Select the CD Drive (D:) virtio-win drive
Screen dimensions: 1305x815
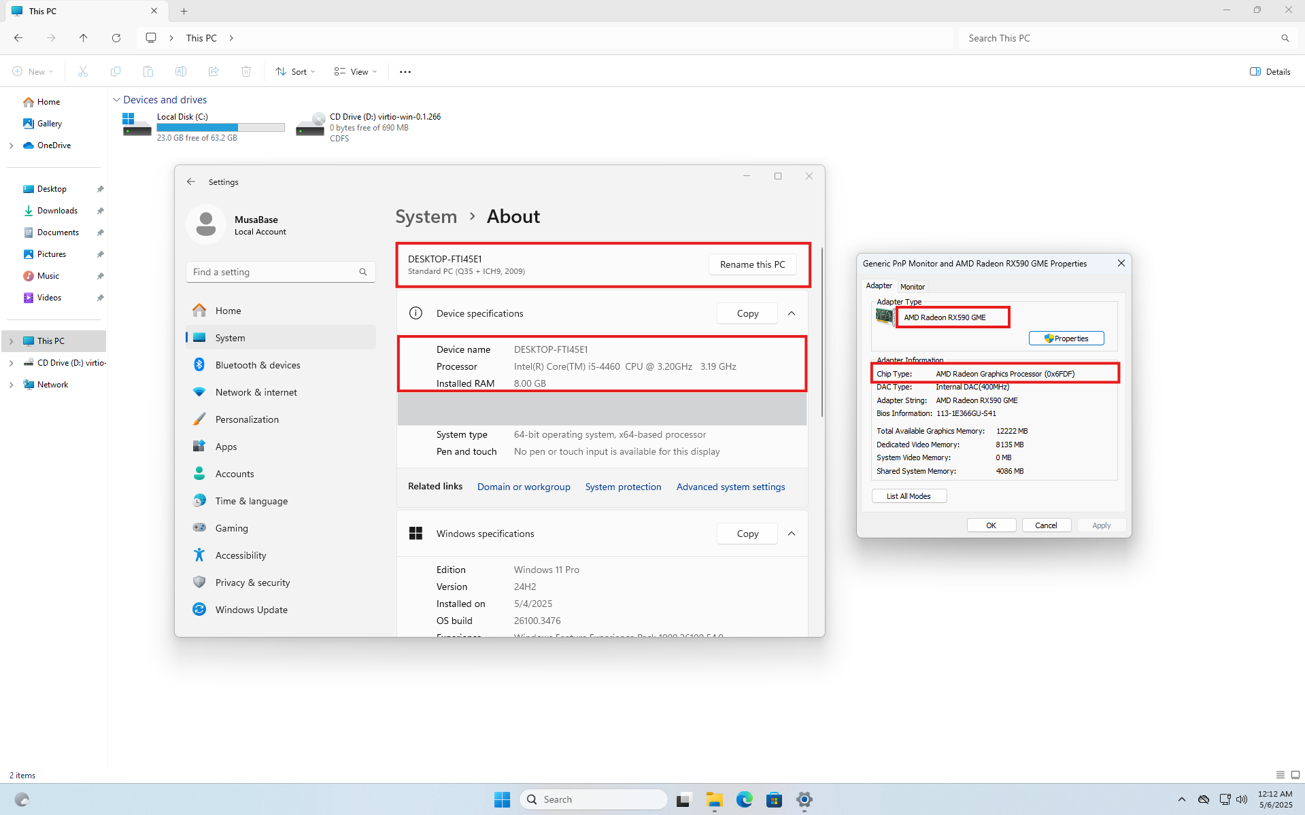point(369,127)
